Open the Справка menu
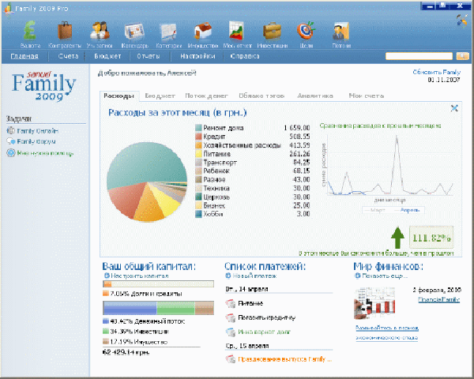This screenshot has height=379, width=474. [245, 56]
